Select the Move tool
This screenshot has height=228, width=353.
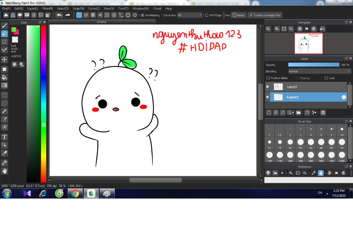tap(4, 59)
